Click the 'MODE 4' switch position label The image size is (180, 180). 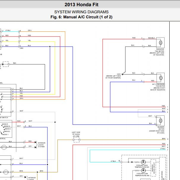tap(7, 126)
